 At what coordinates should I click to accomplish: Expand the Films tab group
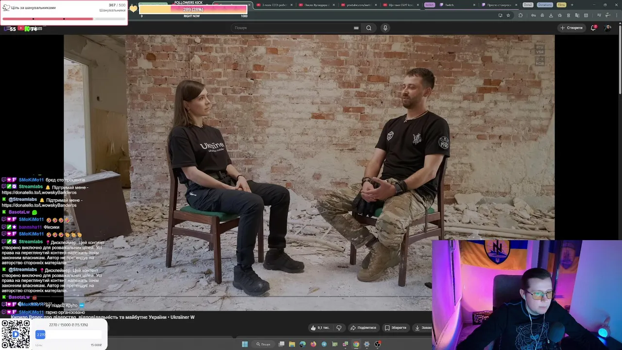point(561,5)
